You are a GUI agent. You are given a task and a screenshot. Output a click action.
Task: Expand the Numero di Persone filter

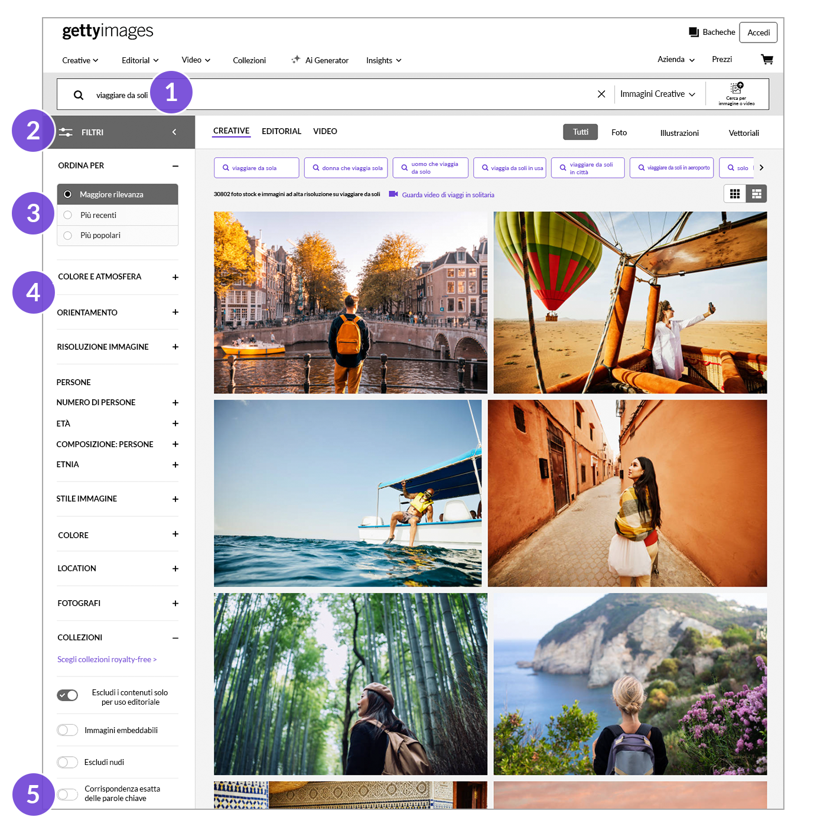point(175,403)
